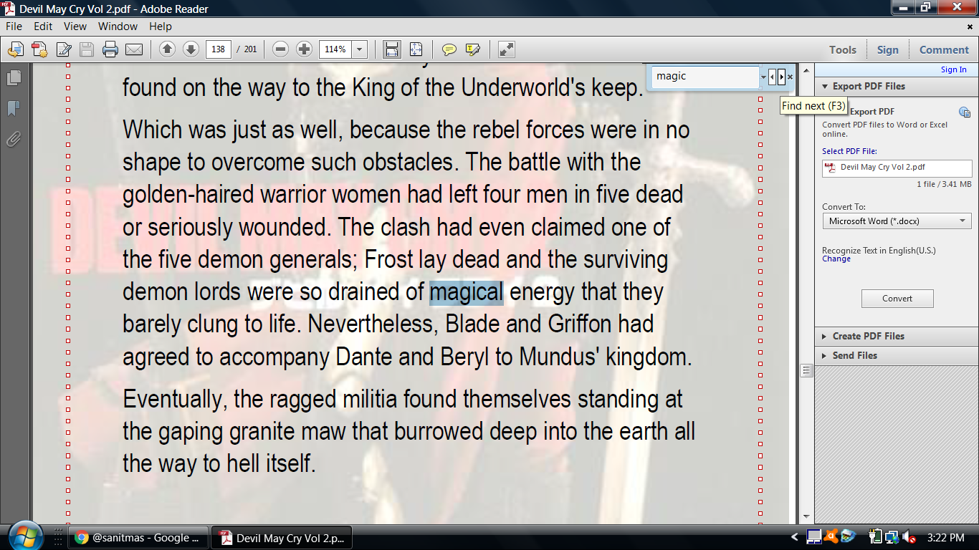Open the Edit menu
The image size is (979, 550).
click(43, 26)
